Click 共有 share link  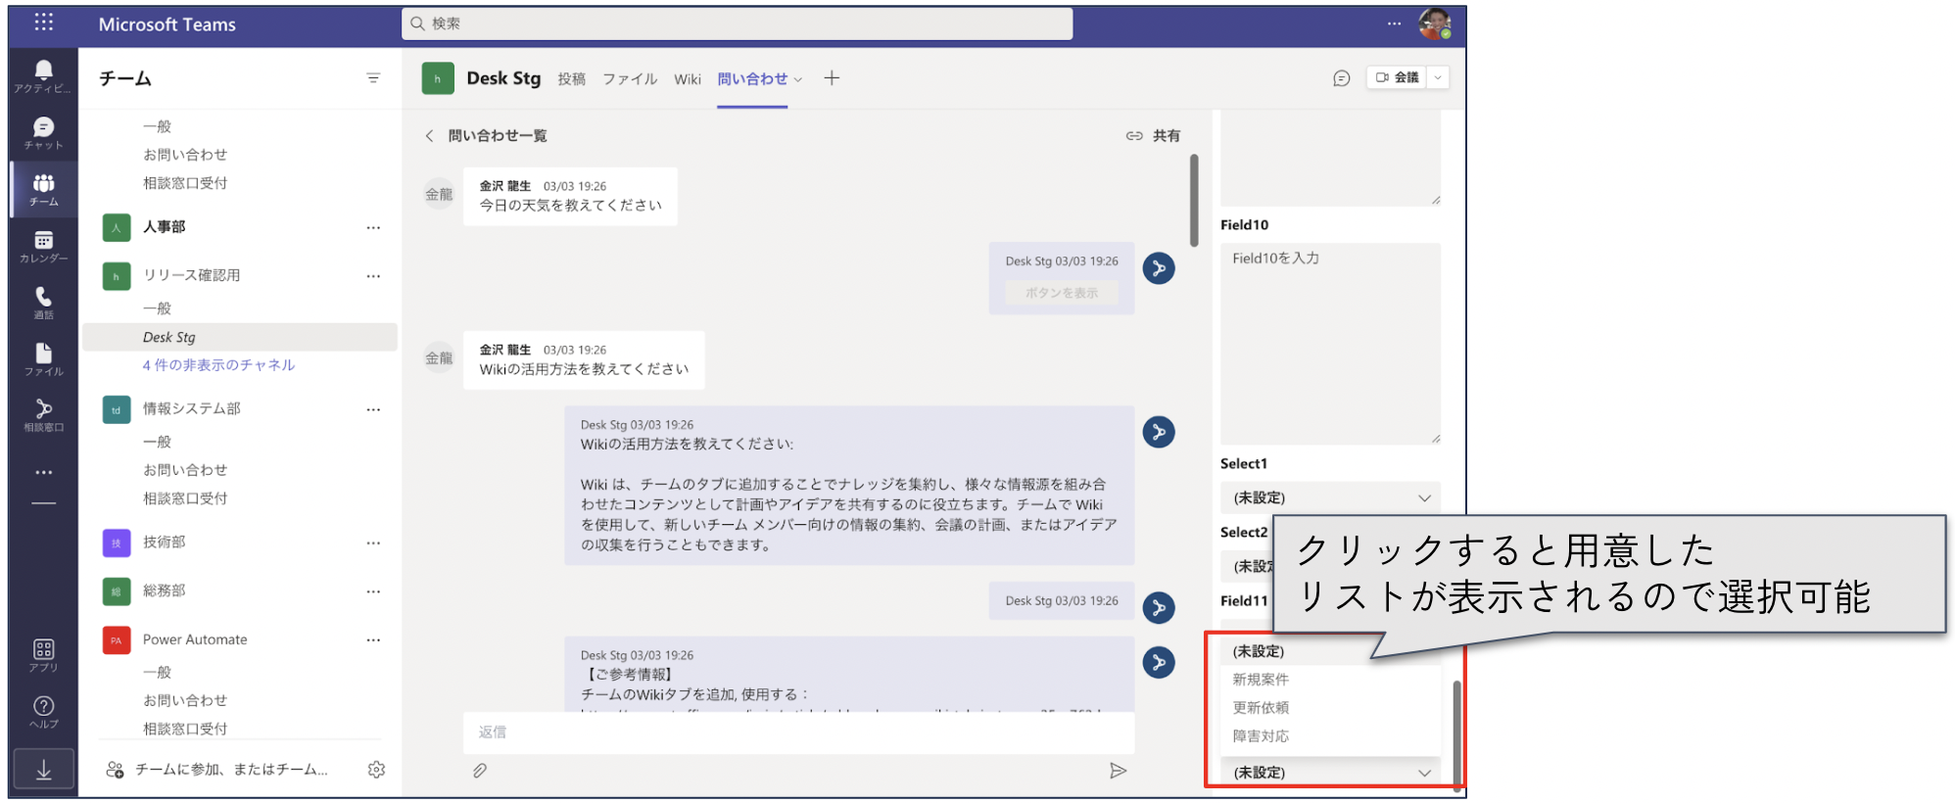pos(1154,136)
